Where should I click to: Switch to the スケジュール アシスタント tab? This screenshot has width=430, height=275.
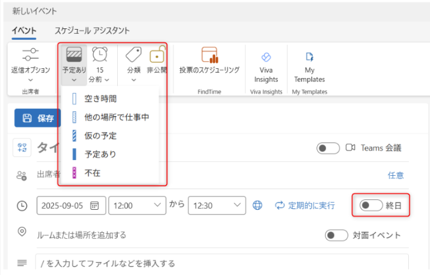(x=92, y=30)
